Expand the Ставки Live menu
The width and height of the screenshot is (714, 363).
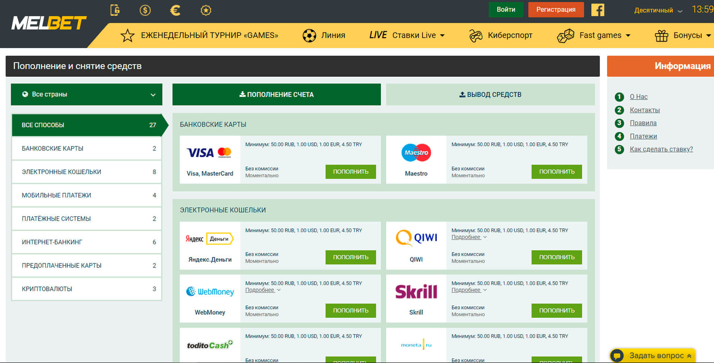[418, 35]
